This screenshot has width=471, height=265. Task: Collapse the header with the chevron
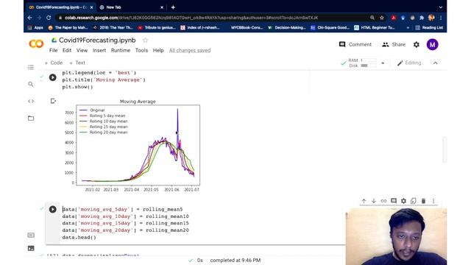pyautogui.click(x=435, y=63)
